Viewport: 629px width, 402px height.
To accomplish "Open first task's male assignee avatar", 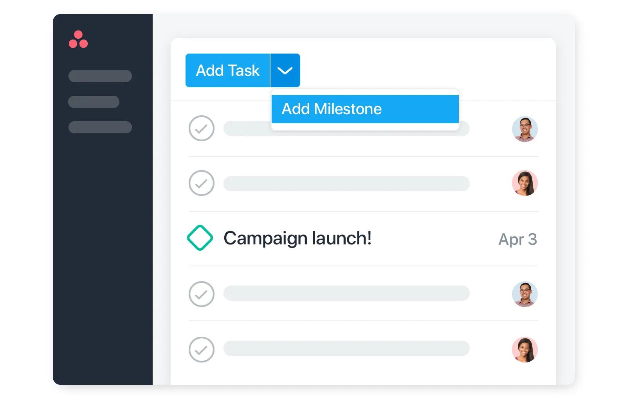I will point(524,129).
